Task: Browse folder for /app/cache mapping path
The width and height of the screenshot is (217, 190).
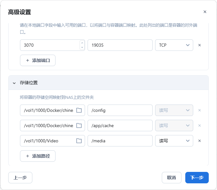Action: [x=79, y=126]
